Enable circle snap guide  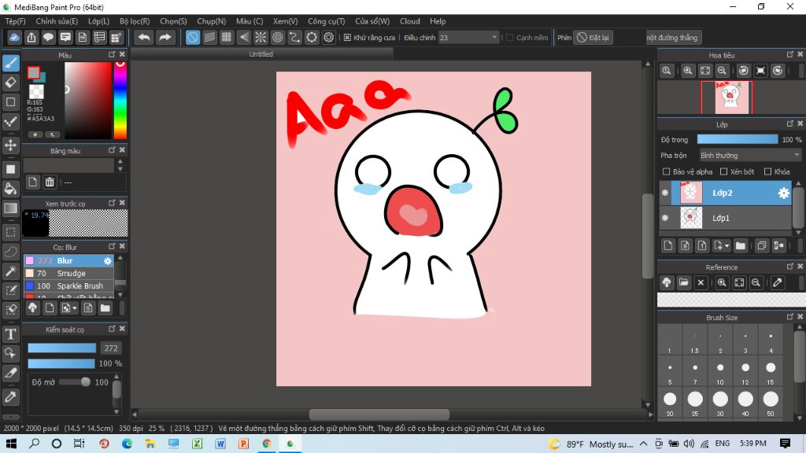[x=278, y=38]
